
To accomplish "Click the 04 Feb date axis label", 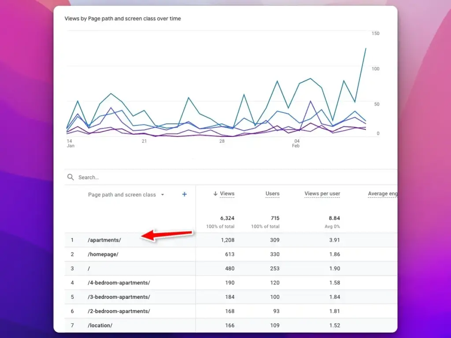I will pos(296,143).
